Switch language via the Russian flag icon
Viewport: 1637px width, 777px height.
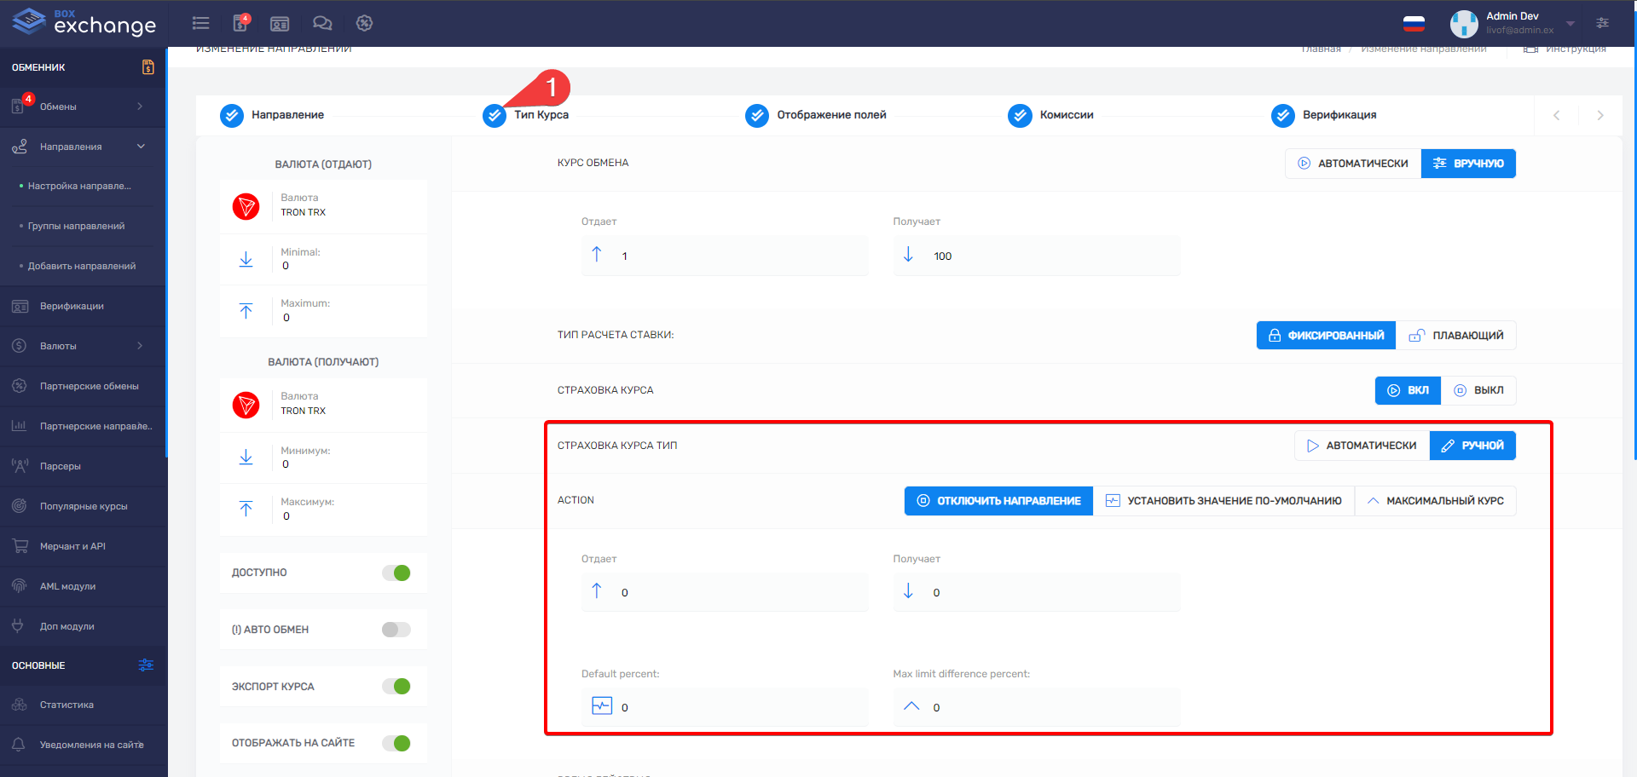coord(1414,24)
